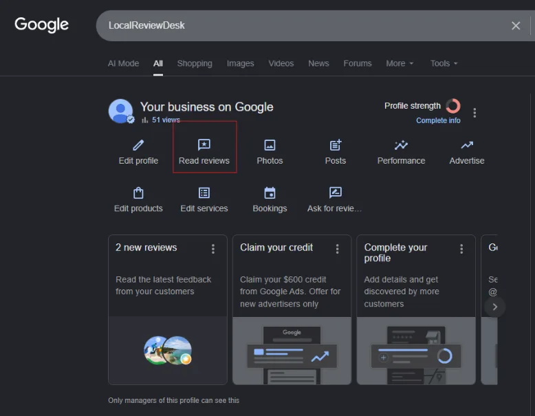
Task: Click the 51 views link
Action: pos(166,120)
